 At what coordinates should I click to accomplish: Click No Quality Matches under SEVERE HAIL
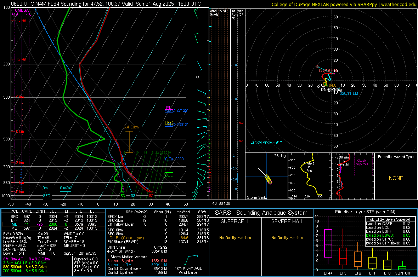click(287, 238)
